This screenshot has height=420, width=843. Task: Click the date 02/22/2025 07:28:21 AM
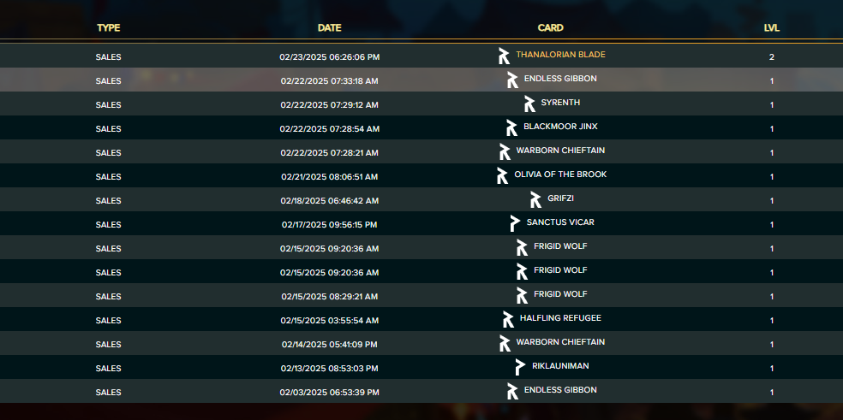[x=330, y=153]
